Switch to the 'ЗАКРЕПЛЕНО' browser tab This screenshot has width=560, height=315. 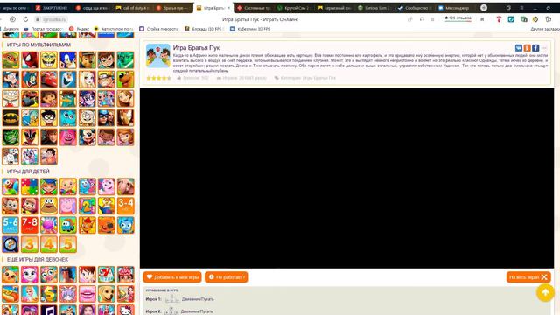[x=52, y=8]
